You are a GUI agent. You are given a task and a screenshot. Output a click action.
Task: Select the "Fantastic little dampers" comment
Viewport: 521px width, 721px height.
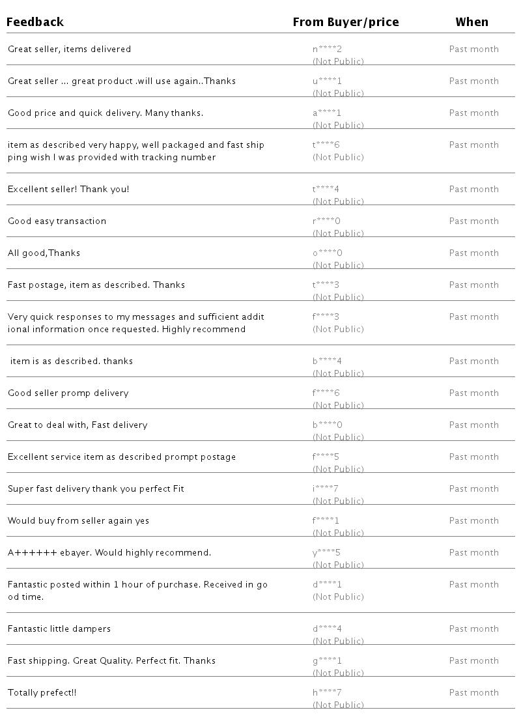tap(59, 629)
